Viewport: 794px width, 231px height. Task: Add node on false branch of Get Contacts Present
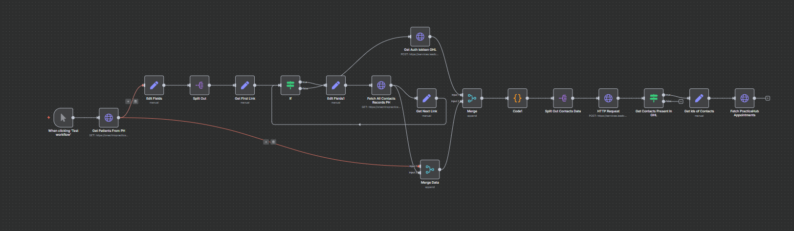681,102
